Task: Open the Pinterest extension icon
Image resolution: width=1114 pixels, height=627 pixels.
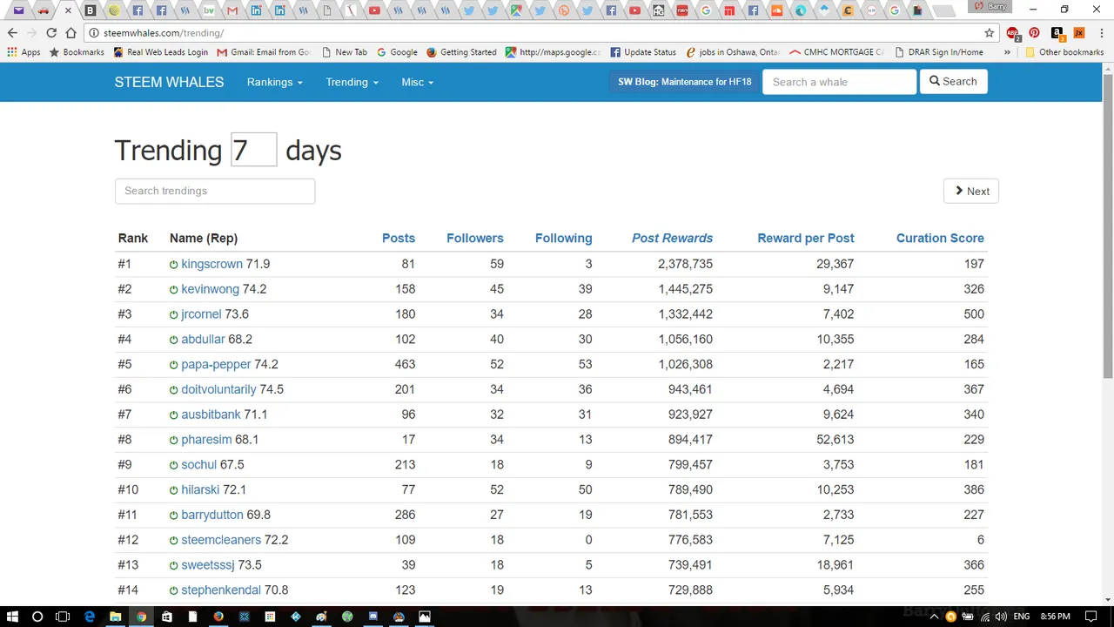Action: click(1034, 32)
